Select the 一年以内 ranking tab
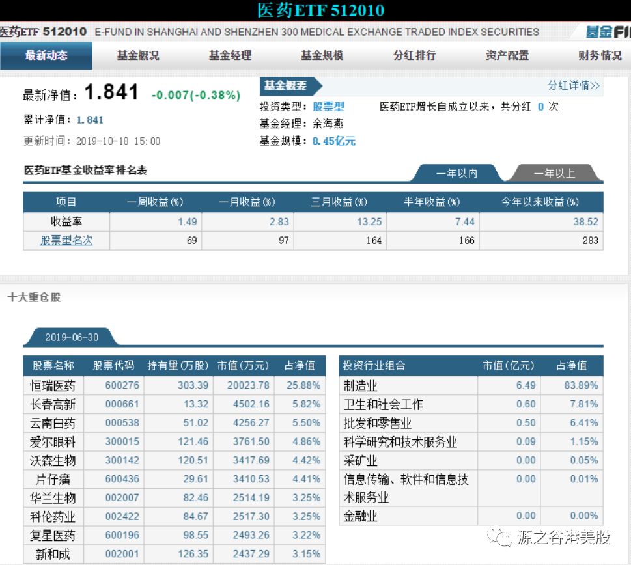Image resolution: width=631 pixels, height=565 pixels. 456,173
